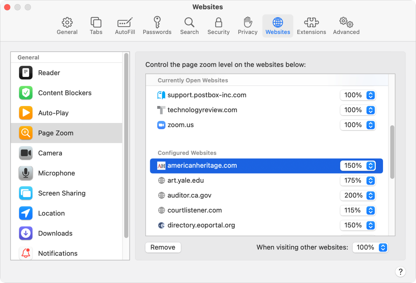Click the Notifications bell icon
Viewport: 416px width, 283px height.
click(26, 253)
